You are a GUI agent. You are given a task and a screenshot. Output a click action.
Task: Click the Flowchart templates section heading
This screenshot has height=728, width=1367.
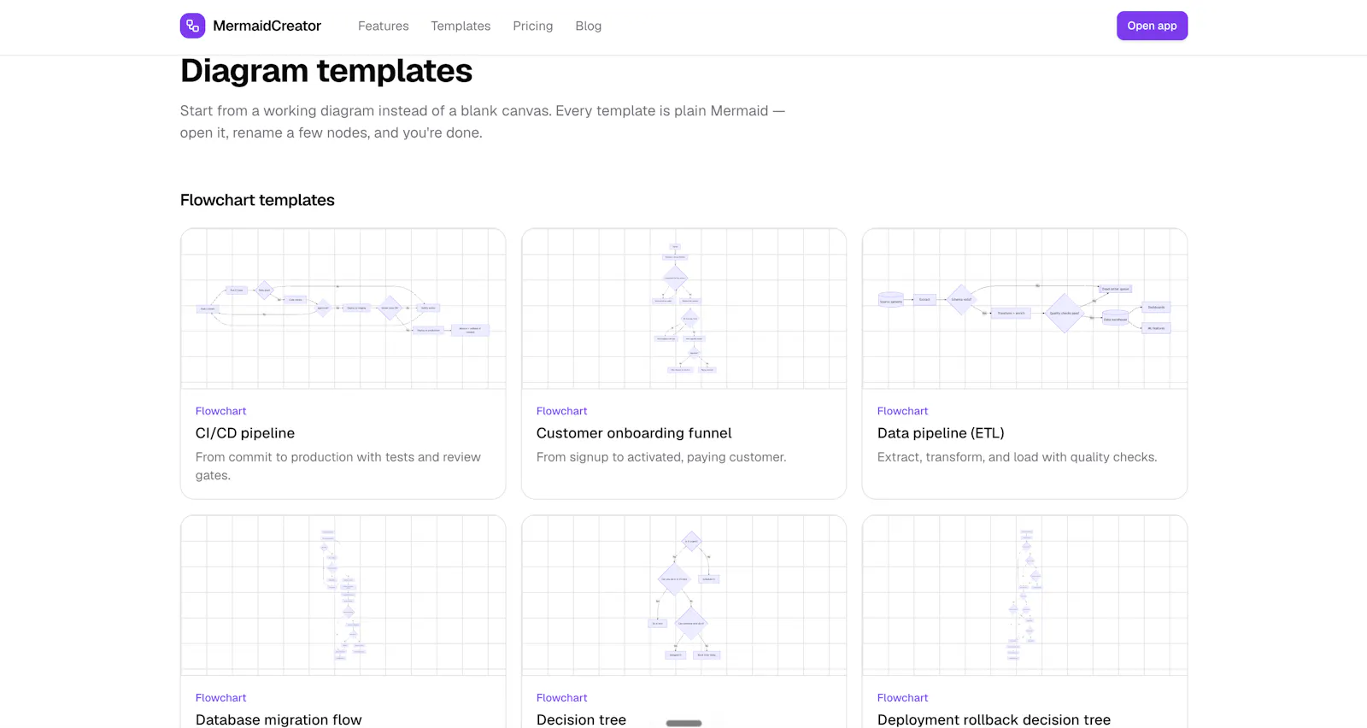click(x=257, y=200)
